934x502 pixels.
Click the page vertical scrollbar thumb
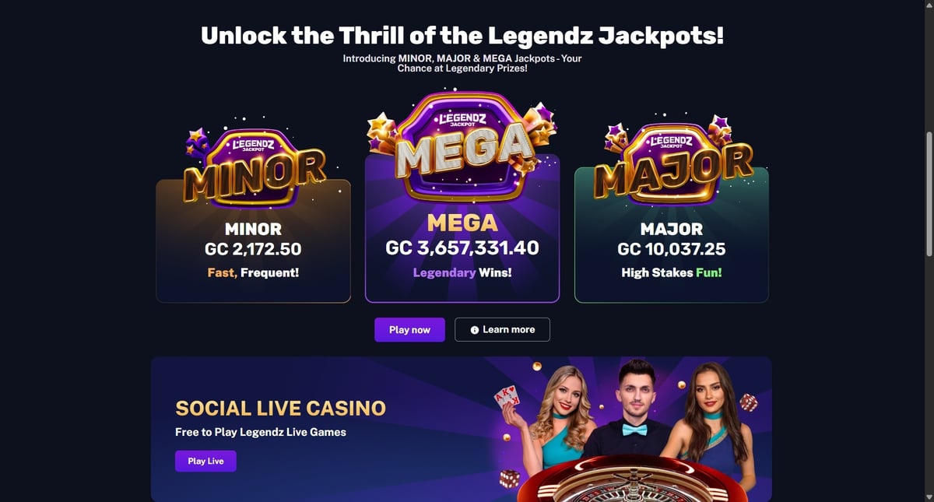click(929, 193)
